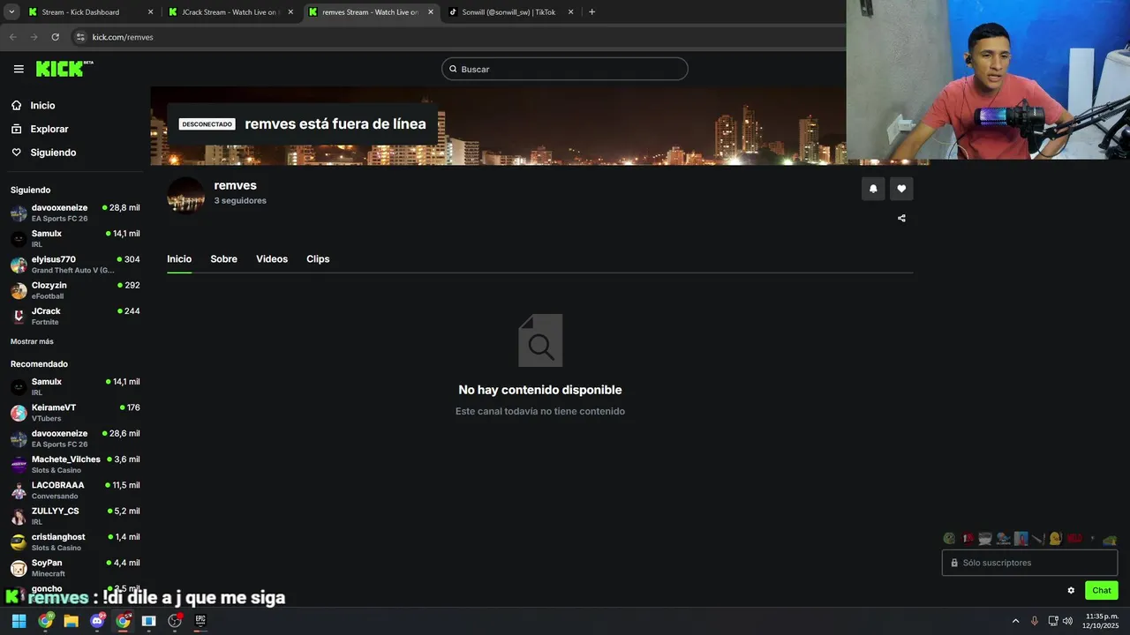Viewport: 1130px width, 635px height.
Task: Switch to JCrack Stream browser tab
Action: click(231, 12)
